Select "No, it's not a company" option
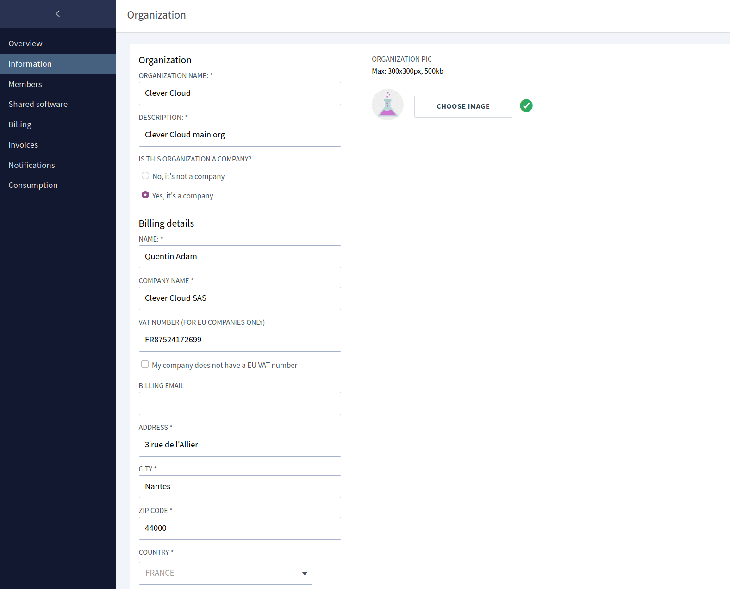This screenshot has width=730, height=589. (x=145, y=176)
